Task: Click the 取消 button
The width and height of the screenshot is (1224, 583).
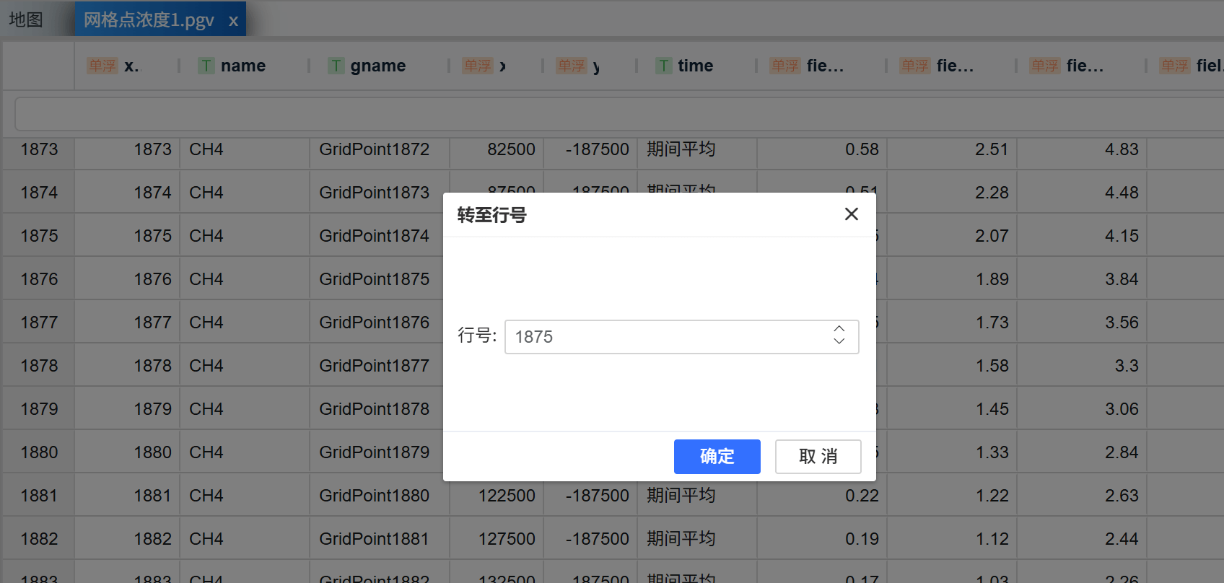Action: coord(818,457)
